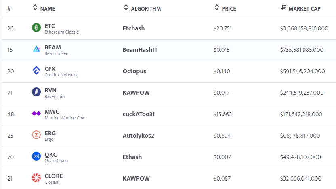The width and height of the screenshot is (336, 189).
Task: Select the Etchash algorithm text
Action: tap(133, 28)
